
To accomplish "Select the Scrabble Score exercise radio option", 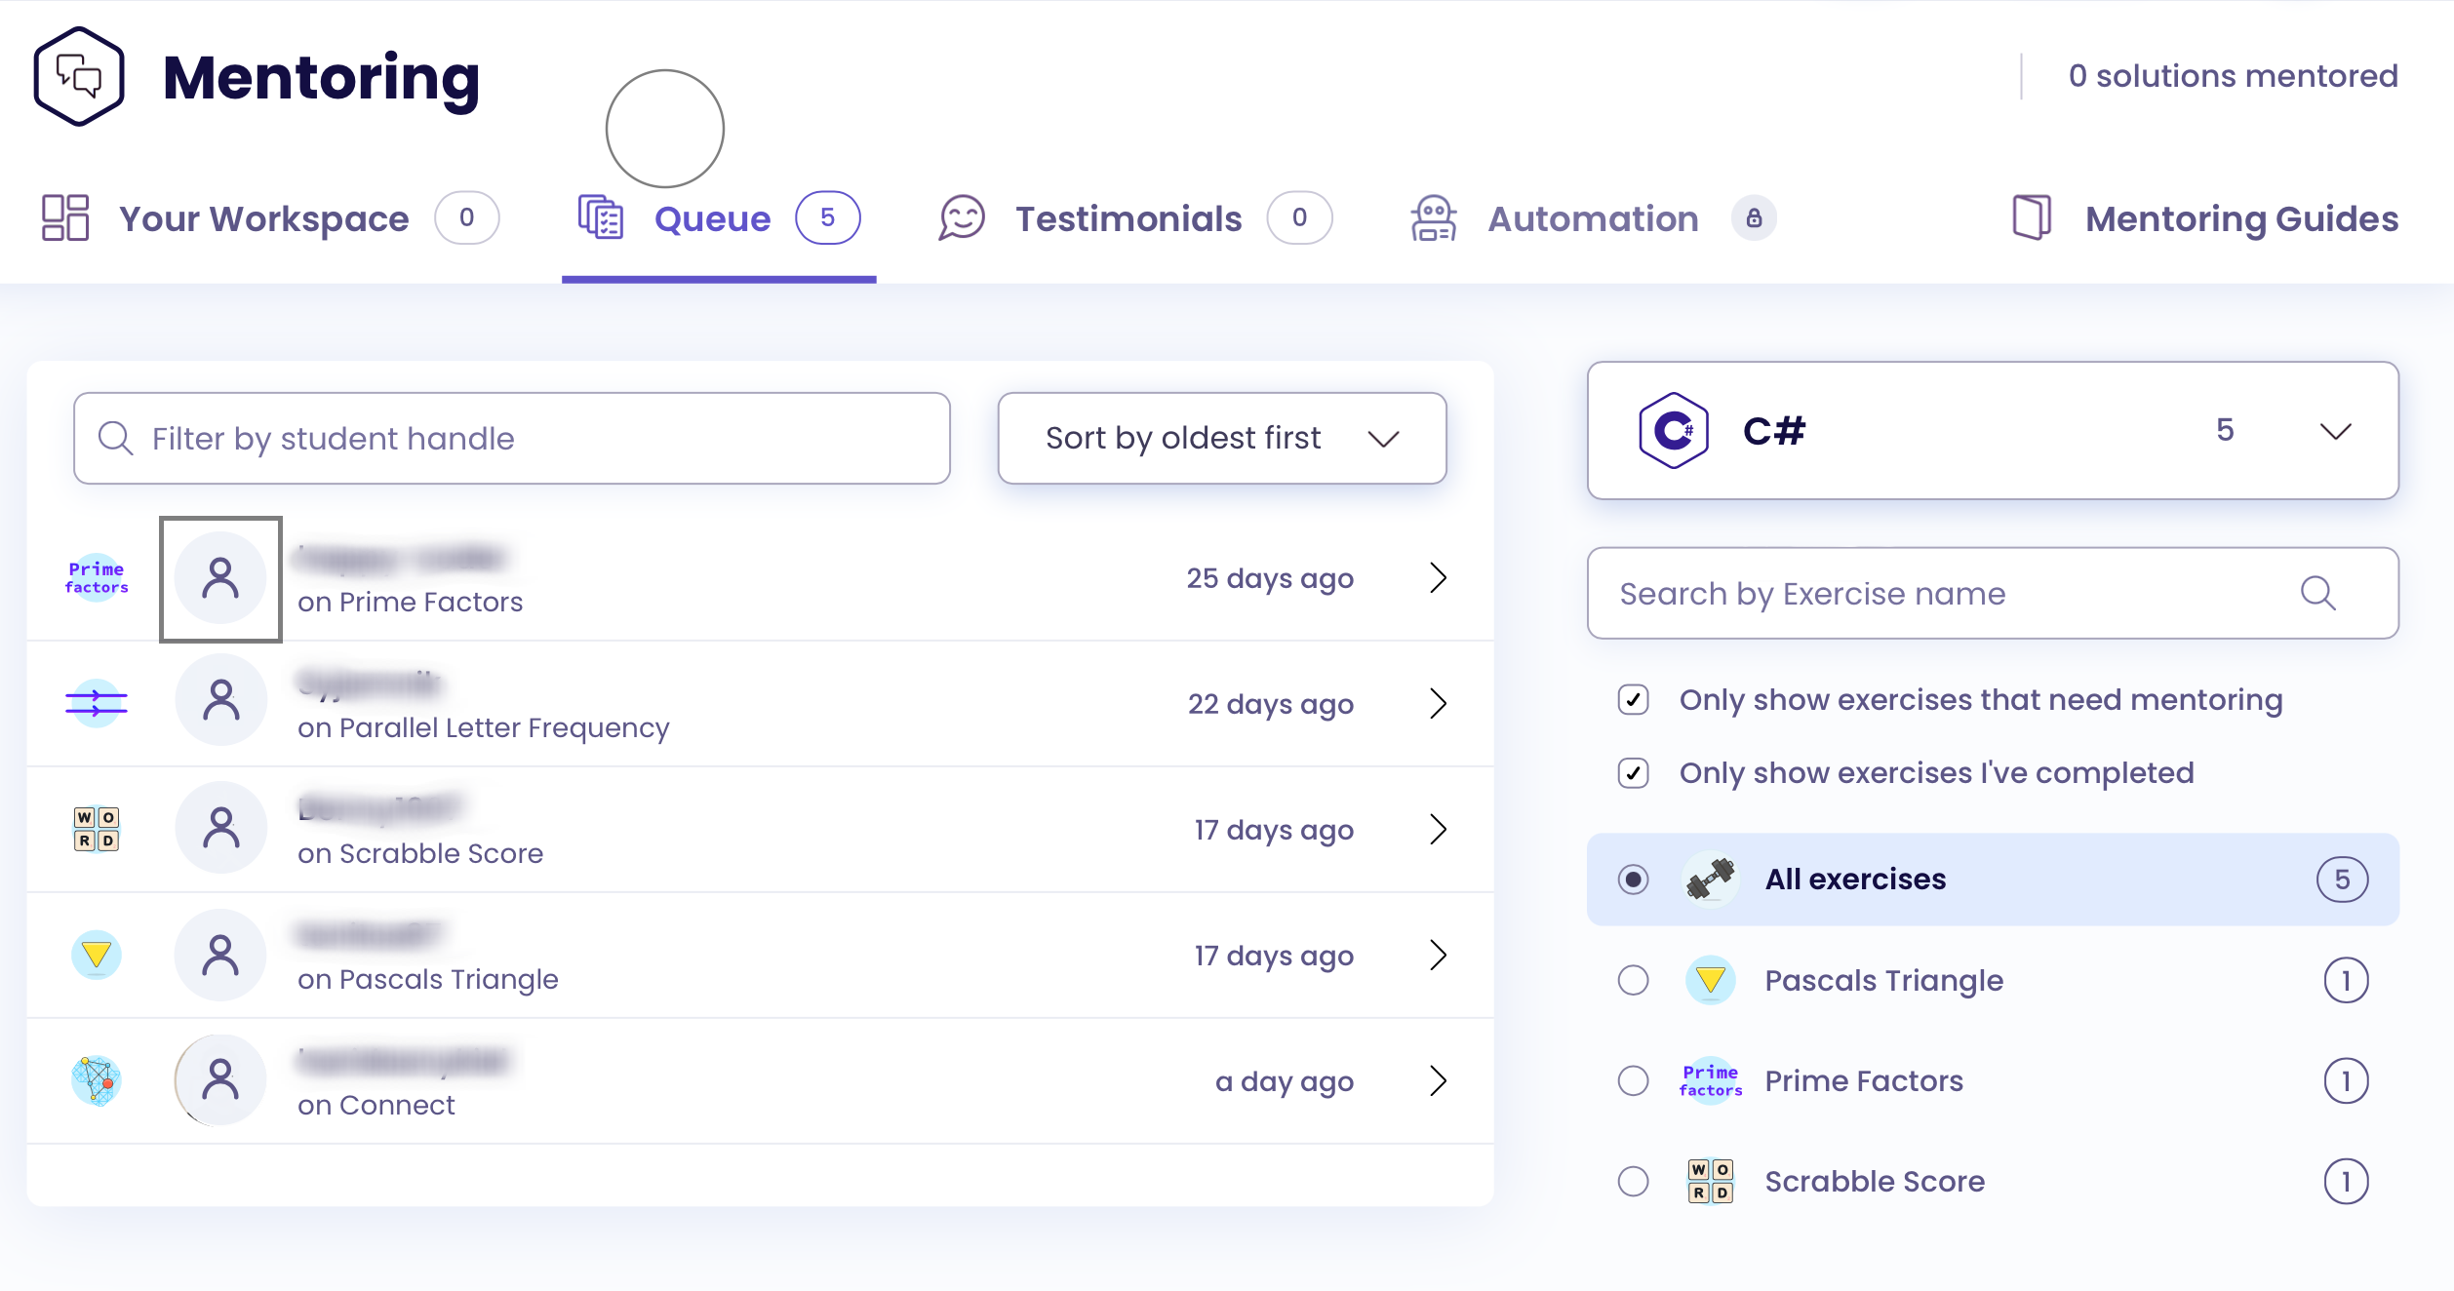I will point(1634,1182).
